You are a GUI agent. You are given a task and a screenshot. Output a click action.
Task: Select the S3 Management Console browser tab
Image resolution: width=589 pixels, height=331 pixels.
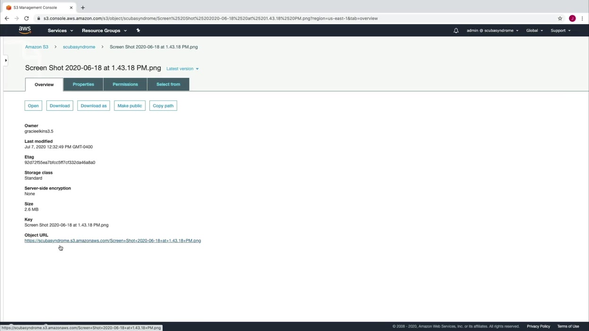click(x=39, y=8)
